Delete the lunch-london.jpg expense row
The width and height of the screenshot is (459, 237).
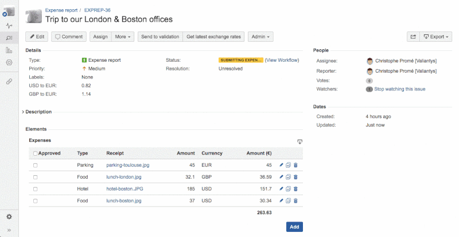click(295, 177)
